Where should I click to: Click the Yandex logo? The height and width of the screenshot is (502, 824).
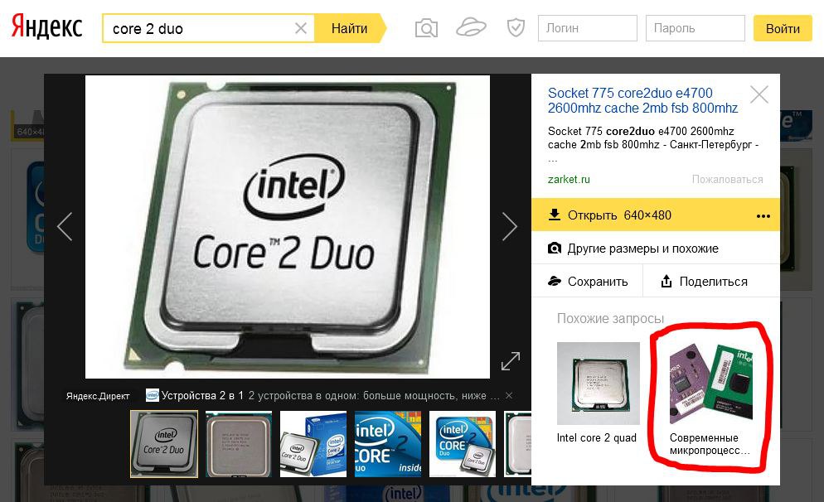point(47,27)
